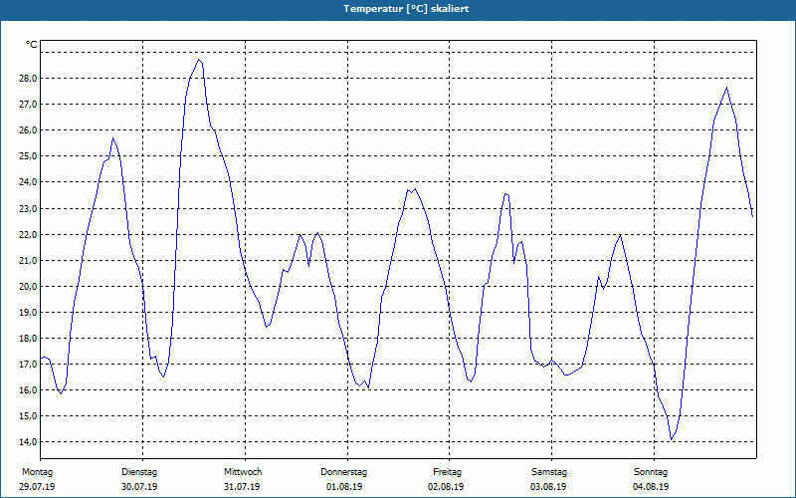796x498 pixels.
Task: Click the Freitag day label
Action: 447,472
